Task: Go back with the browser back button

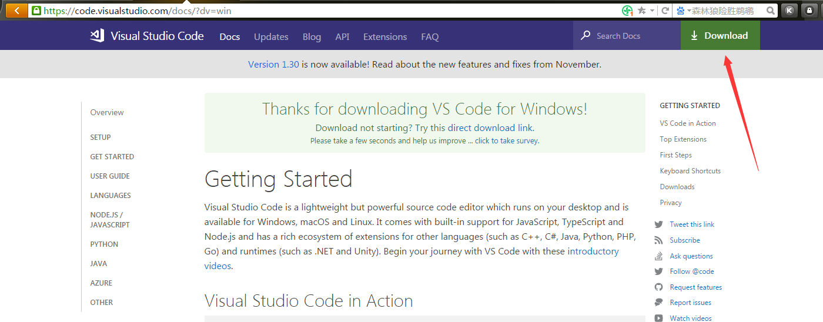Action: click(17, 11)
